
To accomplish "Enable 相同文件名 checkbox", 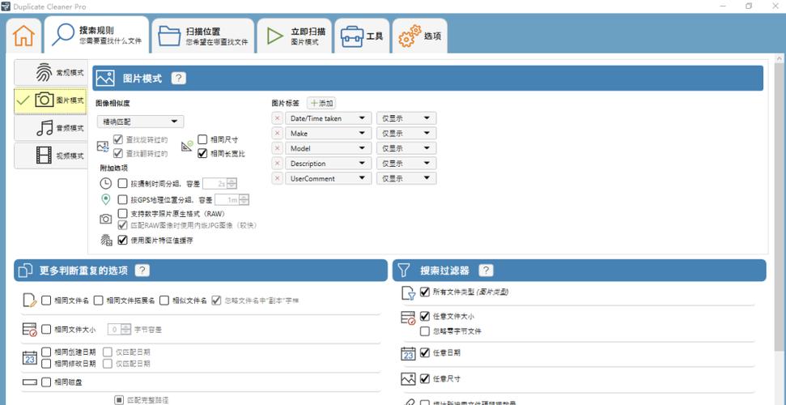I will click(46, 301).
